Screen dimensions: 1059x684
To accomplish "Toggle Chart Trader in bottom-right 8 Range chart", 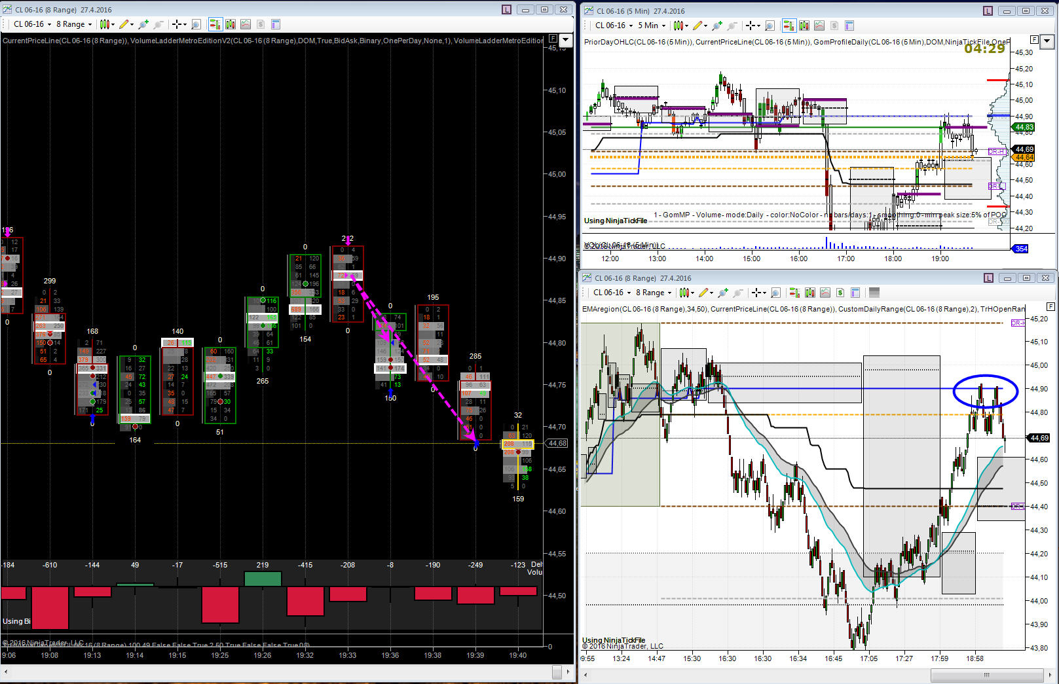I will (x=795, y=293).
